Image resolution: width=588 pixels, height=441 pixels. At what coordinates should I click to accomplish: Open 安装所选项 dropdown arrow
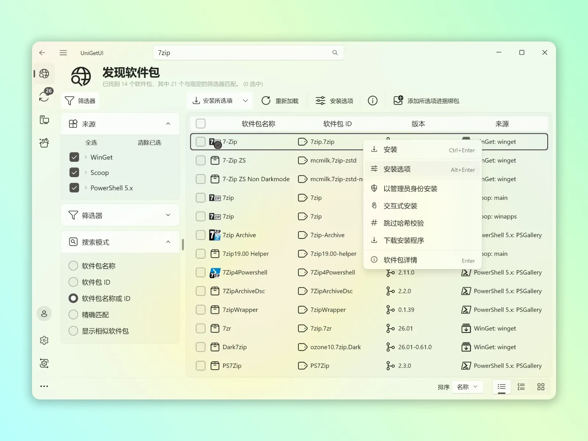point(245,101)
